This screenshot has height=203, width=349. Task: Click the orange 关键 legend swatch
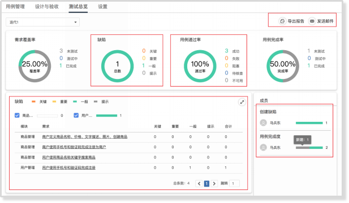(33, 101)
